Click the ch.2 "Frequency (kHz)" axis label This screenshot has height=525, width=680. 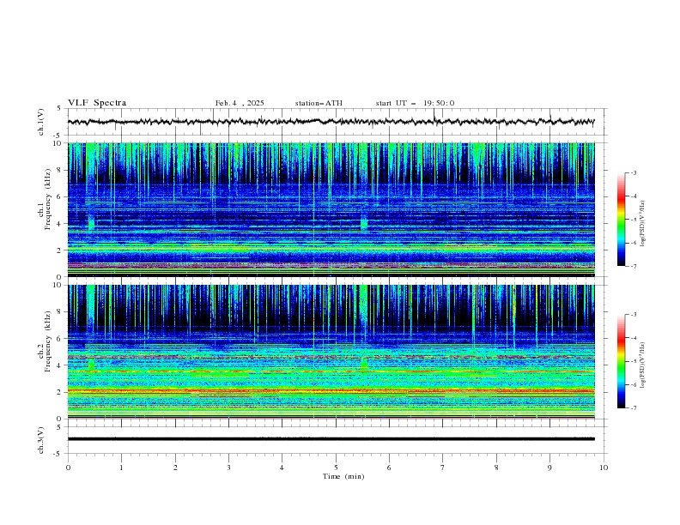(x=48, y=341)
